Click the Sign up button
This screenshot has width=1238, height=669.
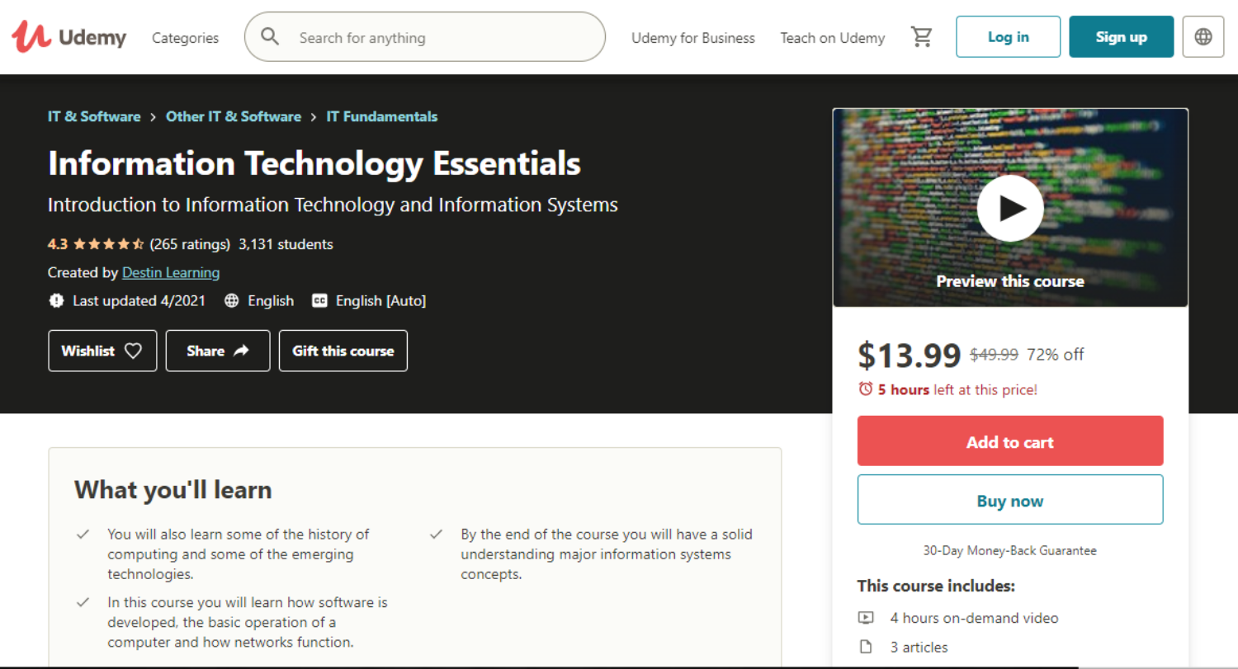(1121, 37)
